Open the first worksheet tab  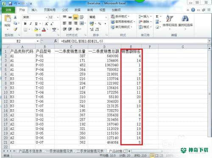pyautogui.click(x=31, y=151)
